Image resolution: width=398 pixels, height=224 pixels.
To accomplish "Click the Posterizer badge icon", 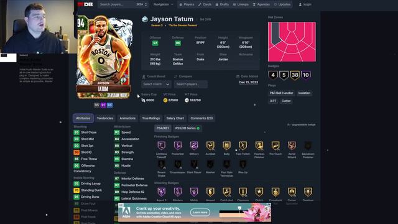I will (x=178, y=146).
